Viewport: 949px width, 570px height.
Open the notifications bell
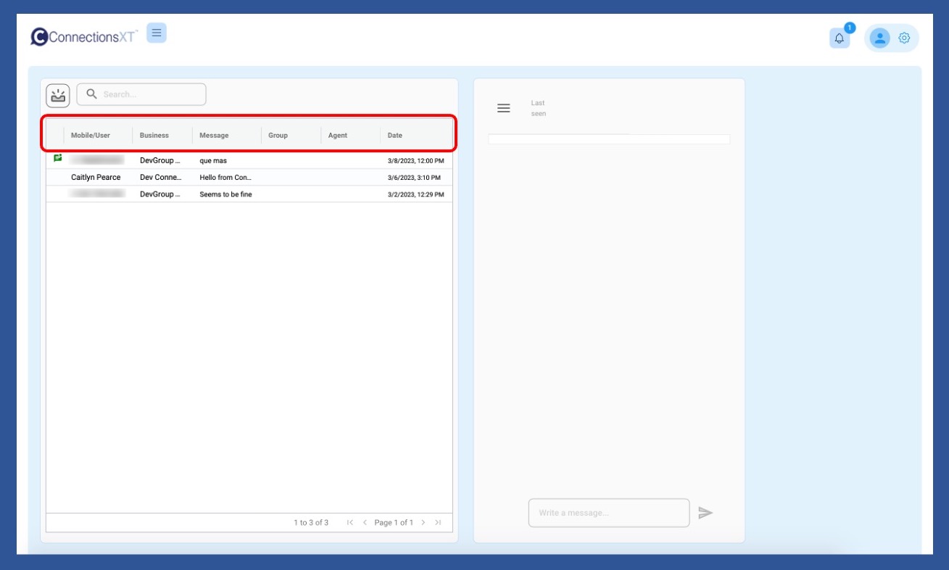840,38
